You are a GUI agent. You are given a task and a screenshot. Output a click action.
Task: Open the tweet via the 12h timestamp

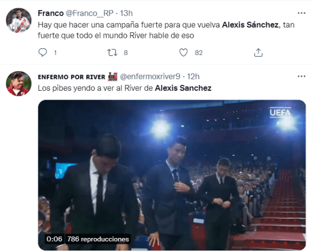pyautogui.click(x=193, y=77)
